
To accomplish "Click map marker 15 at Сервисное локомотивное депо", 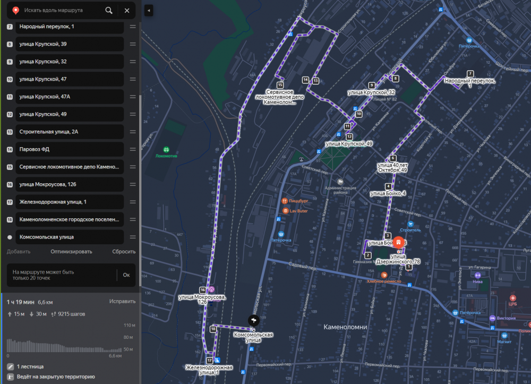I will [x=280, y=85].
